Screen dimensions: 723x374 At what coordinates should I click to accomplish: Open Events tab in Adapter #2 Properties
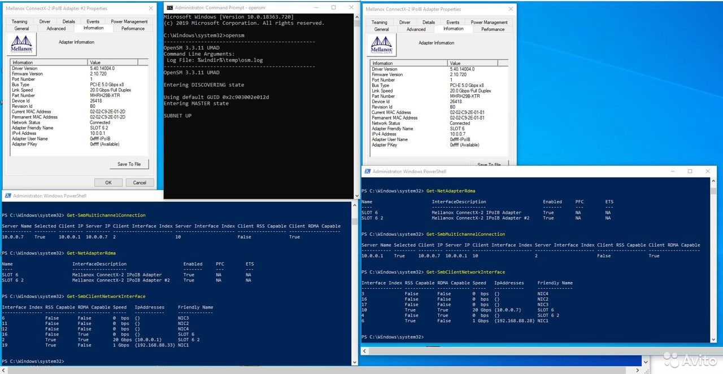[93, 21]
